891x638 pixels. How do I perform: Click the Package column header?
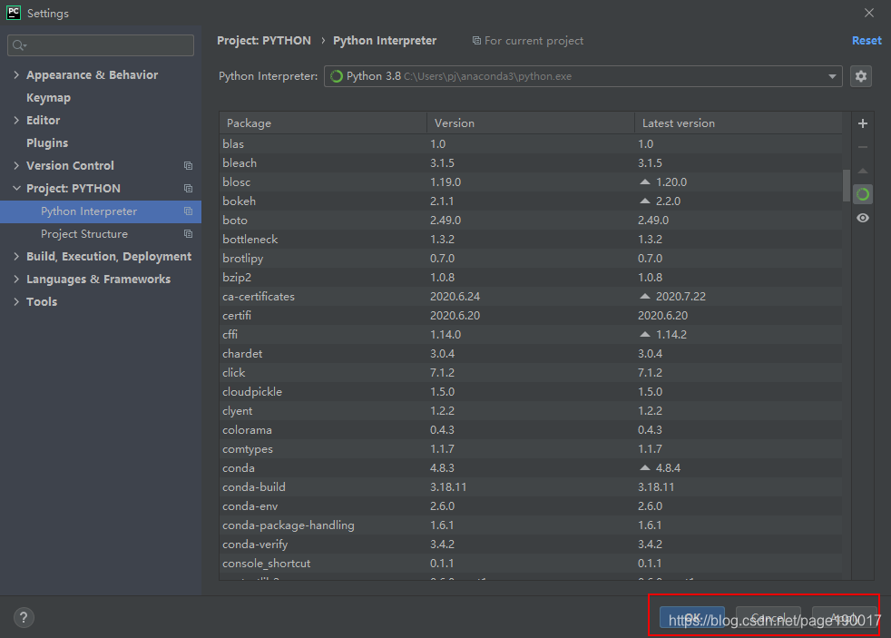click(x=323, y=123)
